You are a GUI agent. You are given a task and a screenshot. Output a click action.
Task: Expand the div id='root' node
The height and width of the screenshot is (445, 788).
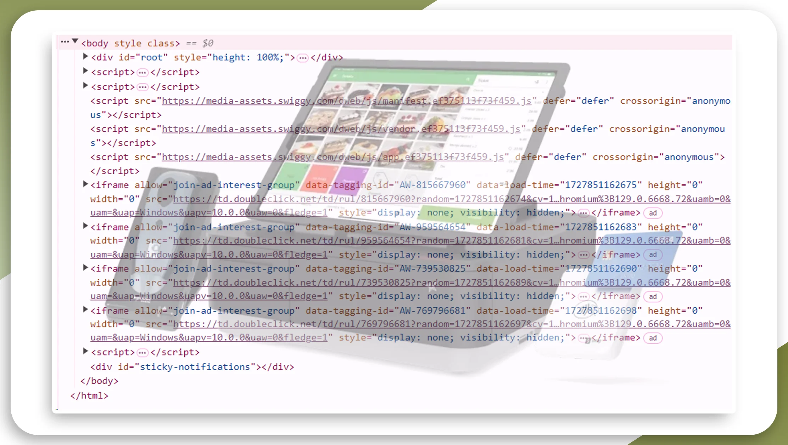(85, 57)
